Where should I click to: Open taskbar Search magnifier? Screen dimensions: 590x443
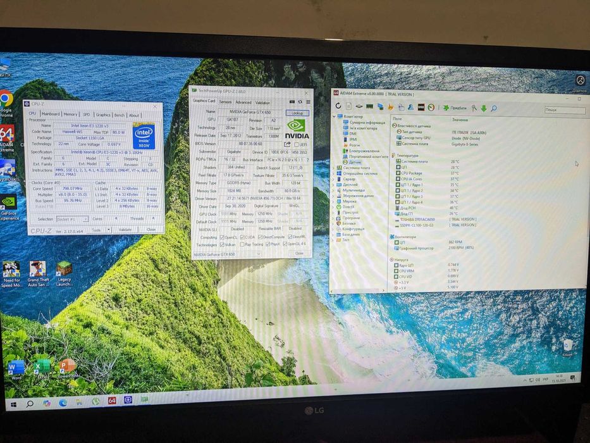click(x=29, y=404)
